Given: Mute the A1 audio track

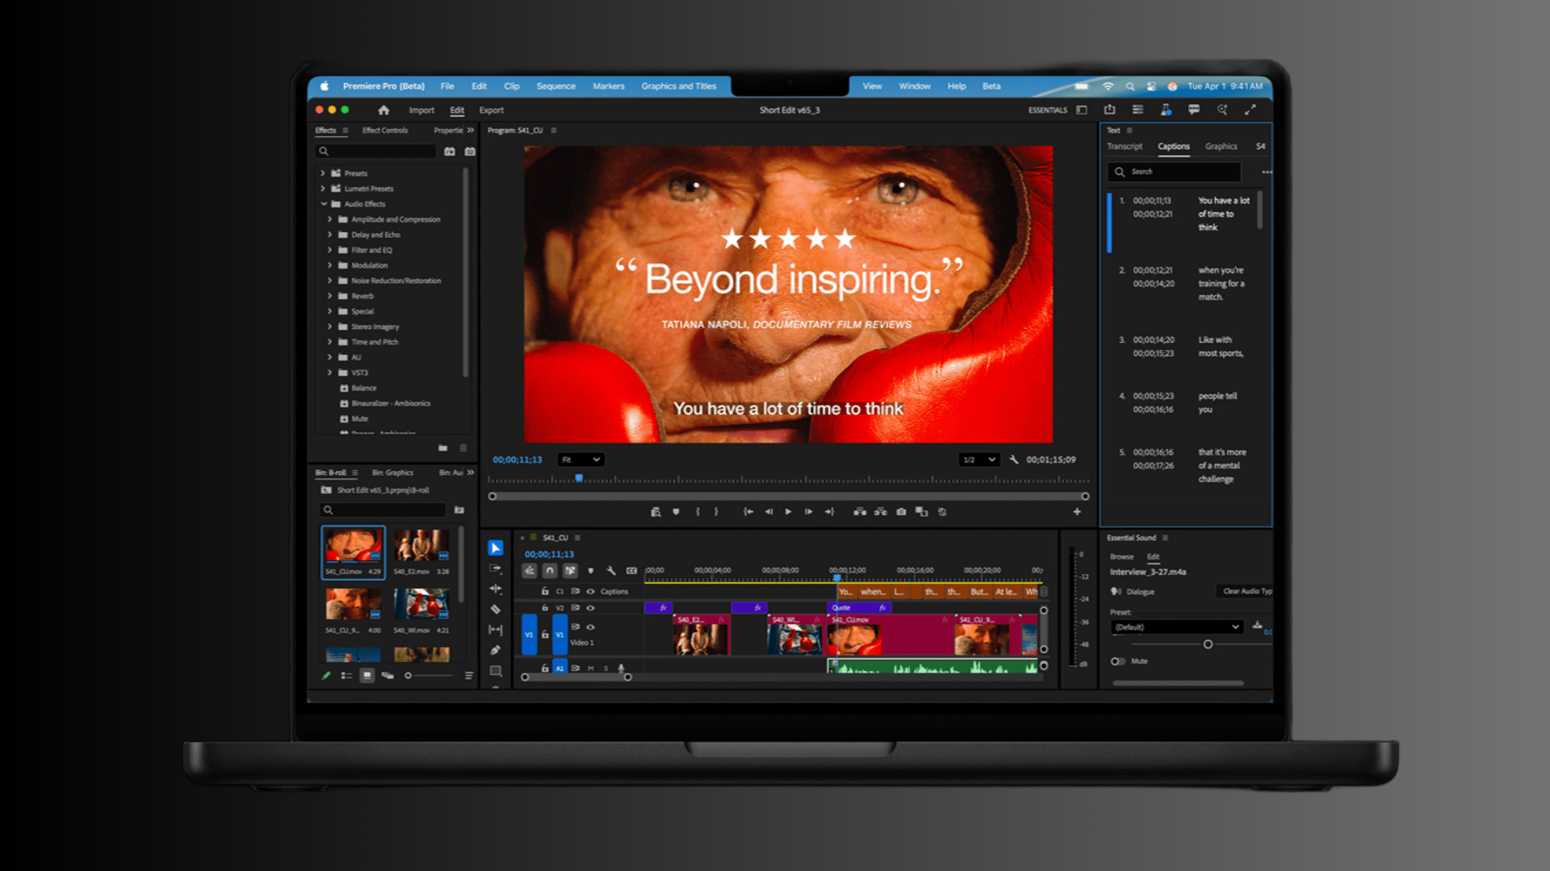Looking at the screenshot, I should [590, 668].
